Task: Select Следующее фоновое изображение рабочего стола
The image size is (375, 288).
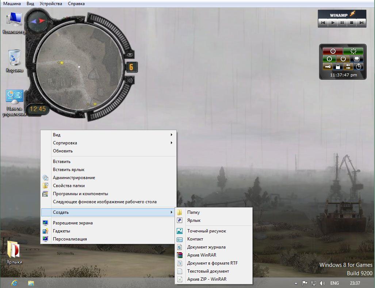Action: click(x=108, y=202)
